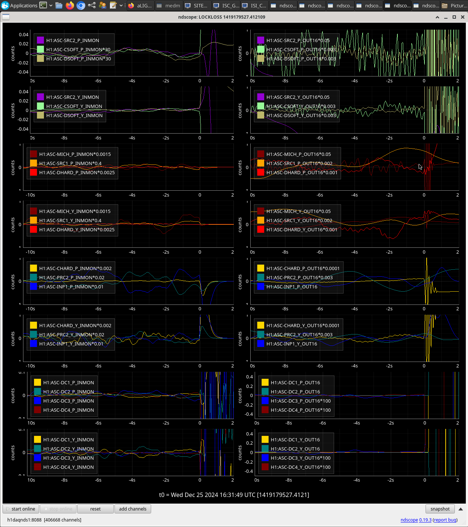Click the blue H1:ASC-DC3_Y_INMON swatch
This screenshot has height=527, width=468.
point(38,458)
